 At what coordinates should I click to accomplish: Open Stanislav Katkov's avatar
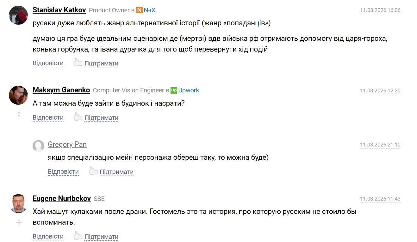coord(18,15)
